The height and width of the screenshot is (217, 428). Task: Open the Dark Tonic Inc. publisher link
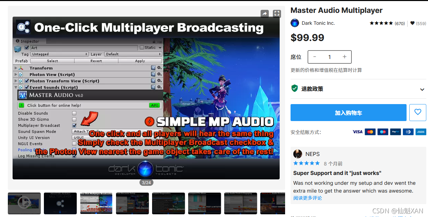(318, 23)
